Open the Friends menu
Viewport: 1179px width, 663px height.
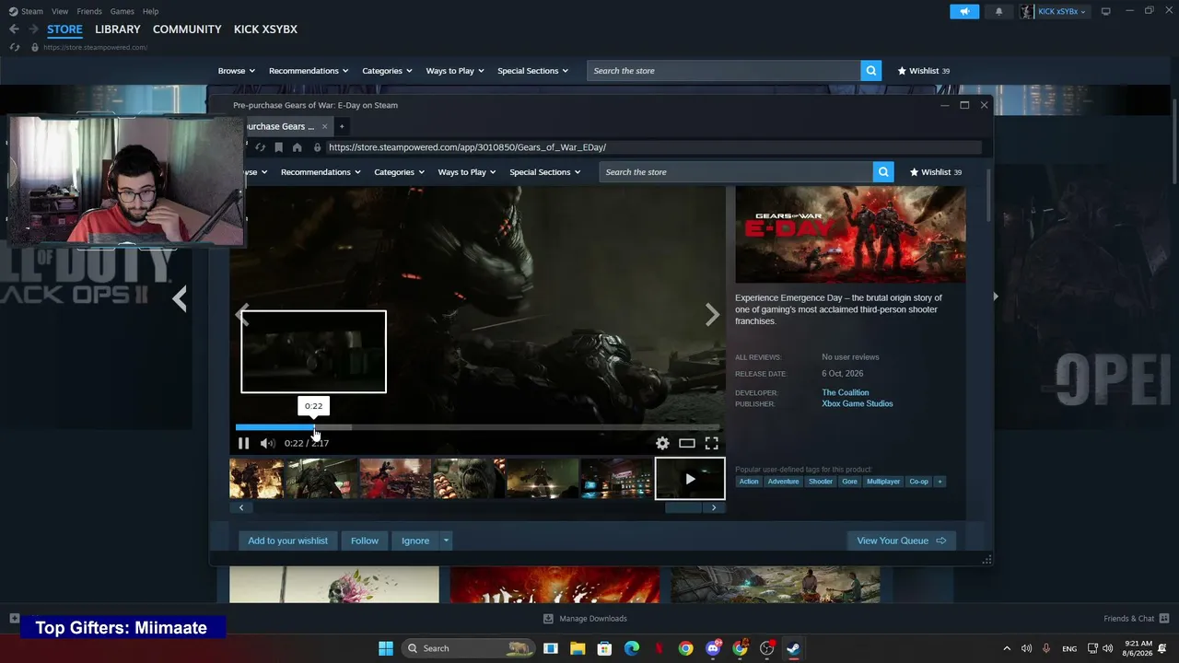89,11
